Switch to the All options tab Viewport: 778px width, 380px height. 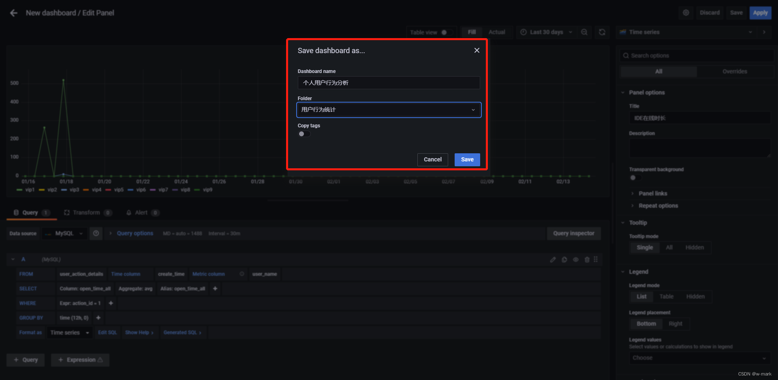coord(659,71)
